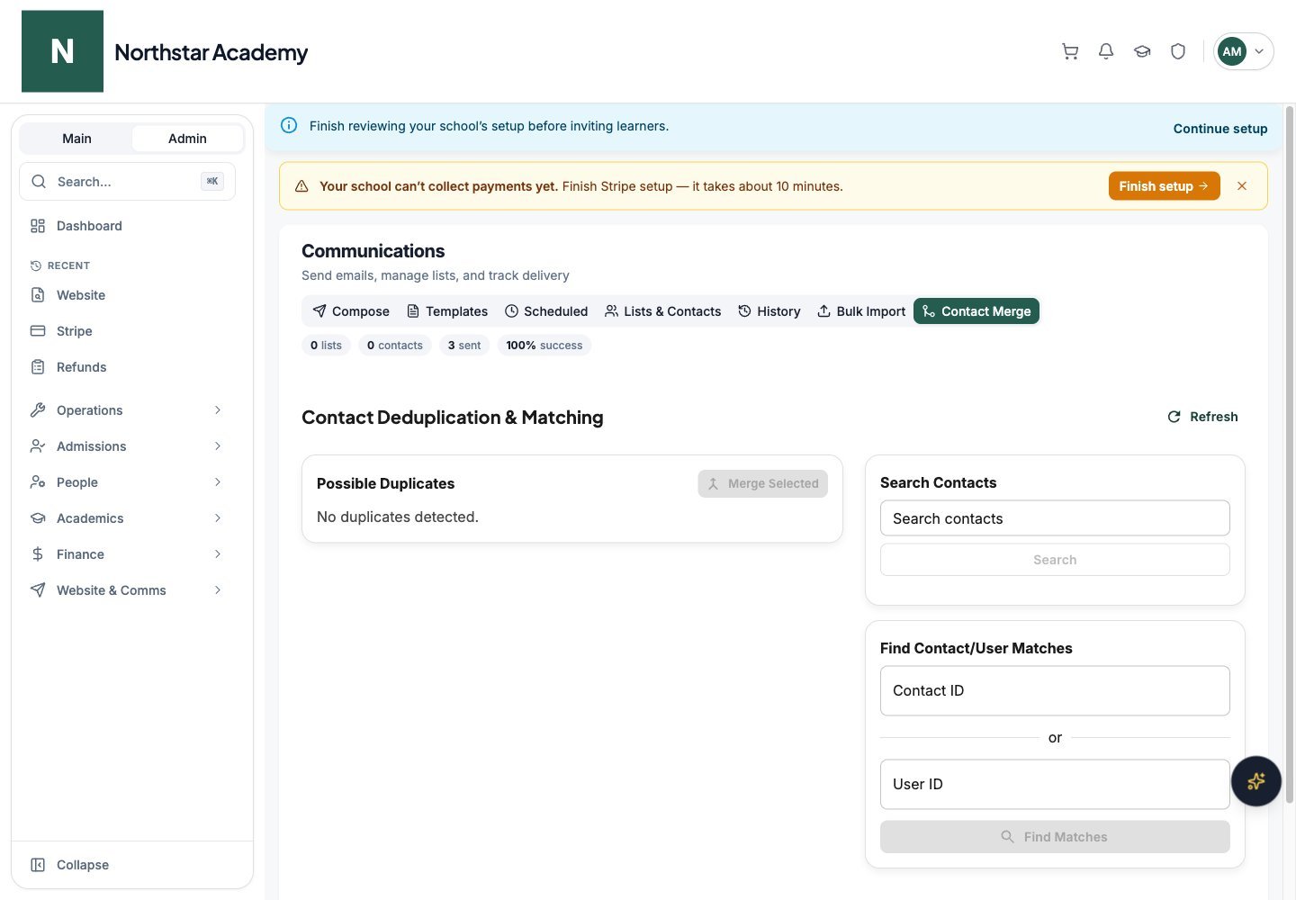Expand the Admissions section
Viewport: 1296px width, 900px height.
pyautogui.click(x=127, y=446)
